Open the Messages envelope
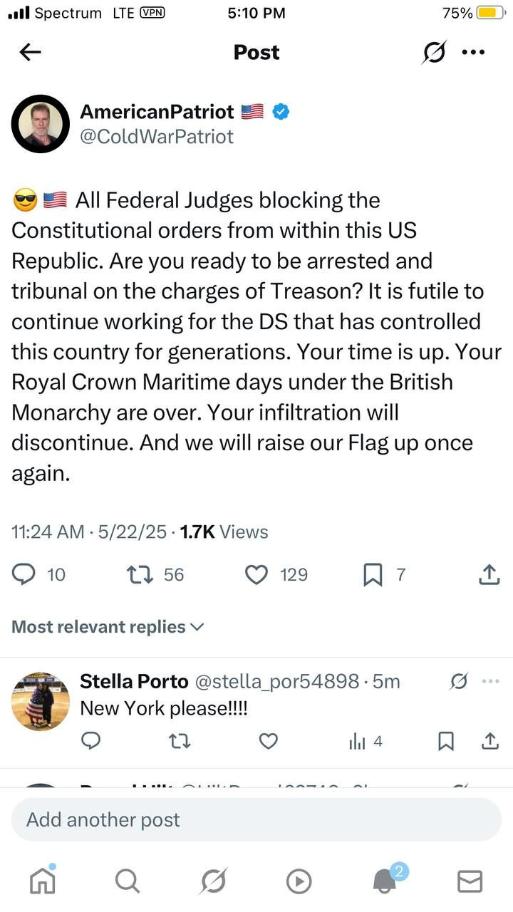This screenshot has height=912, width=513. [x=470, y=881]
